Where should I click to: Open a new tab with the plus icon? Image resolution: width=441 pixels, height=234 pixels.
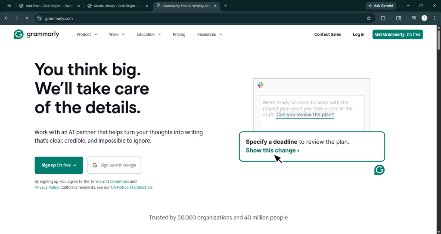tap(226, 6)
